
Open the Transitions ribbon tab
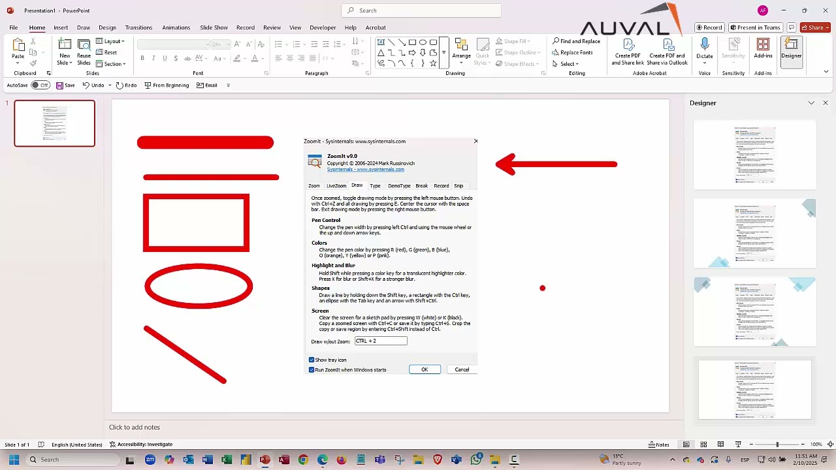[x=138, y=27]
